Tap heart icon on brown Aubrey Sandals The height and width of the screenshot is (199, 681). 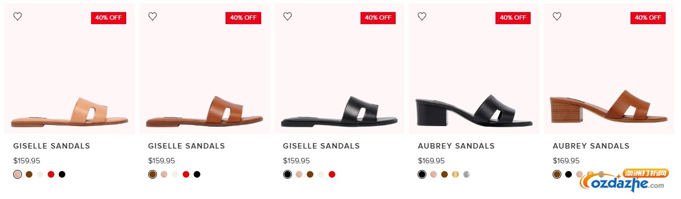pos(557,16)
